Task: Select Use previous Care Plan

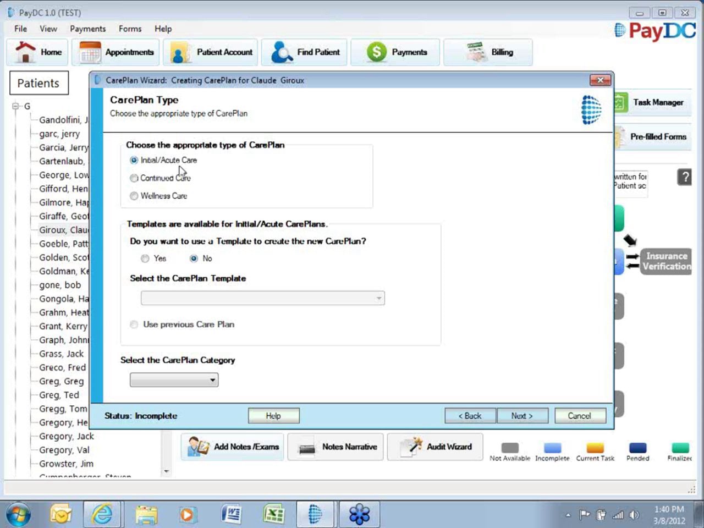Action: point(182,324)
